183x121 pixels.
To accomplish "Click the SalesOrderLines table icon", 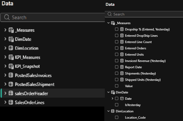I will (x=11, y=102).
